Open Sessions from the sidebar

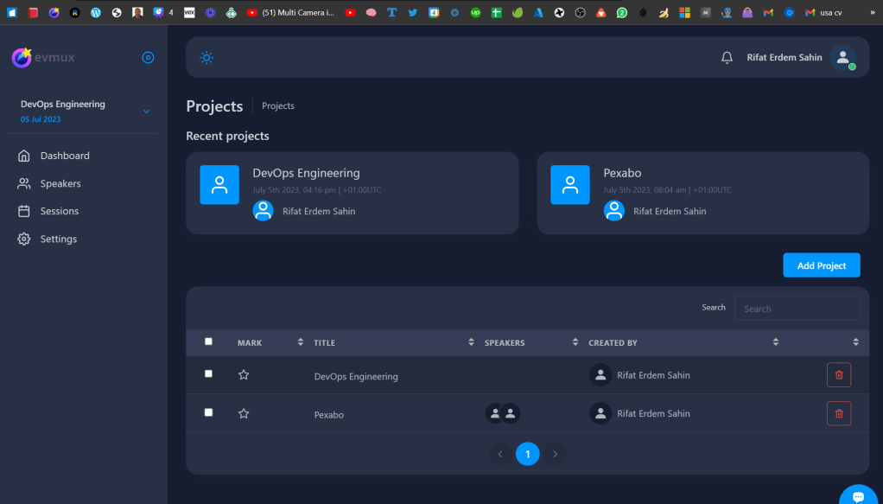pyautogui.click(x=59, y=211)
